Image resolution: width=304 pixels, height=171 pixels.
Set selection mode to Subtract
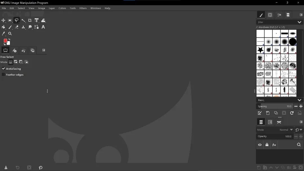pyautogui.click(x=21, y=62)
